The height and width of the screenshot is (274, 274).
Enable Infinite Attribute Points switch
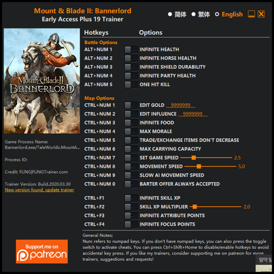131,216
